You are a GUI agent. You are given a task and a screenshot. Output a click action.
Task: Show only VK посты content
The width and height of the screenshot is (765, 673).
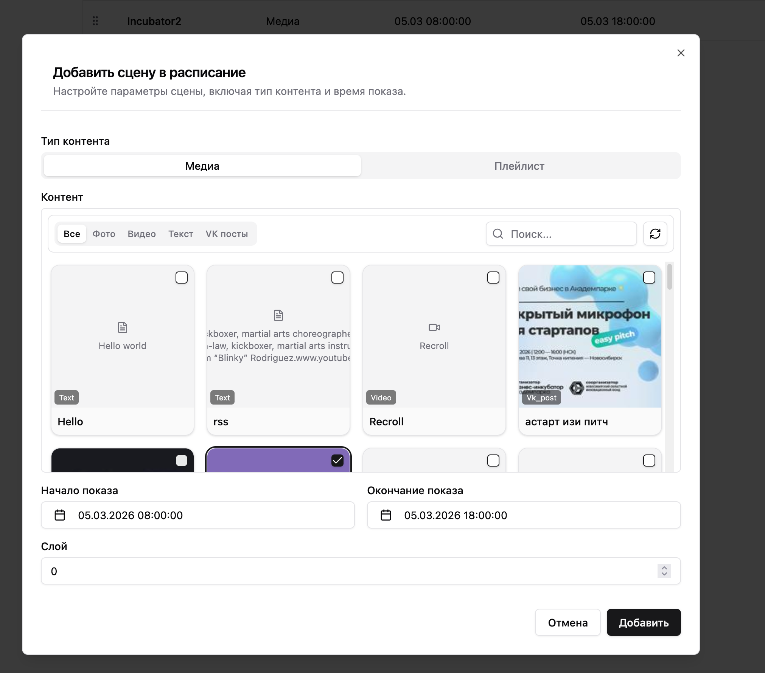coord(227,234)
